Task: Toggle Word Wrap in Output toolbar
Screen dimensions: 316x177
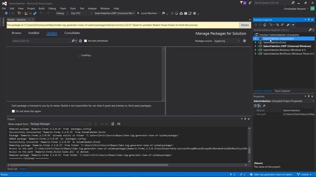Action: [x=118, y=124]
